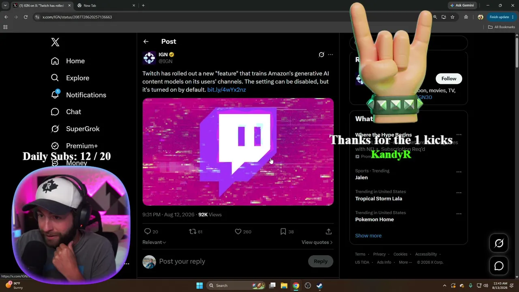Viewport: 519px width, 292px height.
Task: Open the Chrome profile avatar
Action: 480,17
